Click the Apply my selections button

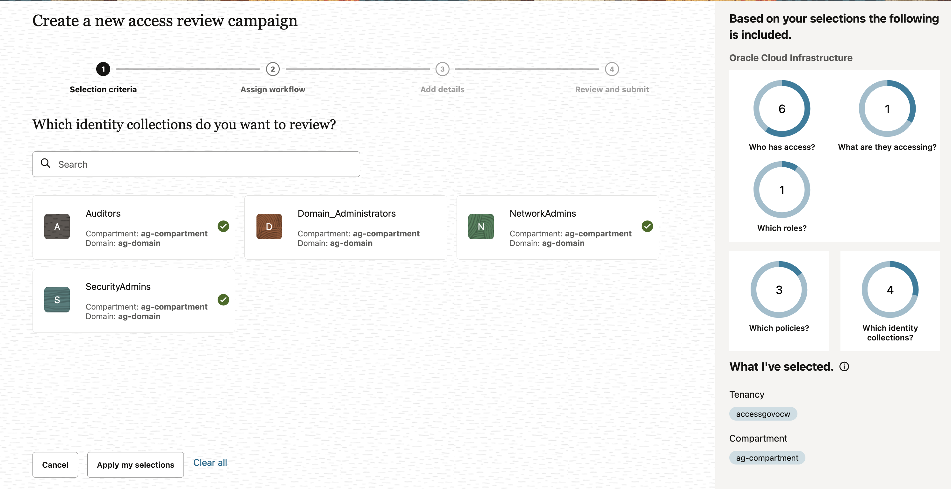click(135, 465)
